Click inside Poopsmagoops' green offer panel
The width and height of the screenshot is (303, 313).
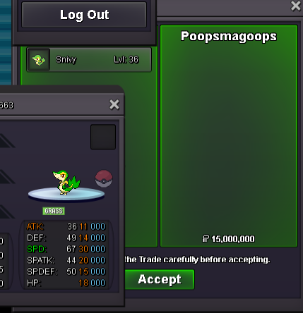(229, 136)
